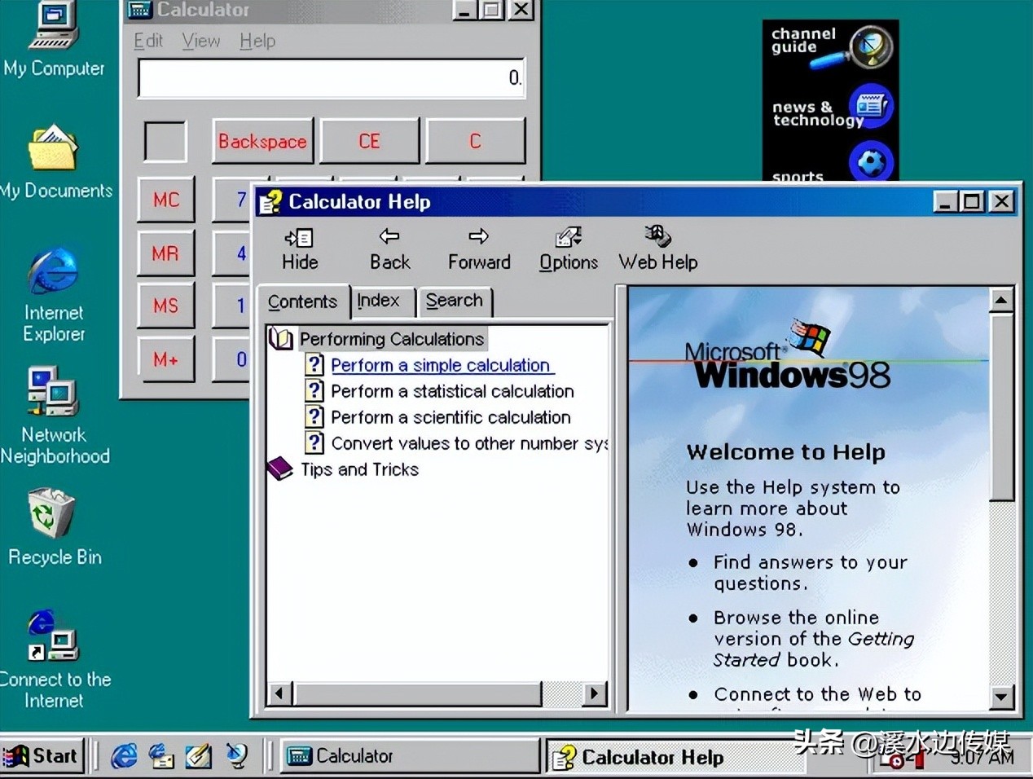Image resolution: width=1033 pixels, height=779 pixels.
Task: Switch to the Contents tab
Action: (x=302, y=301)
